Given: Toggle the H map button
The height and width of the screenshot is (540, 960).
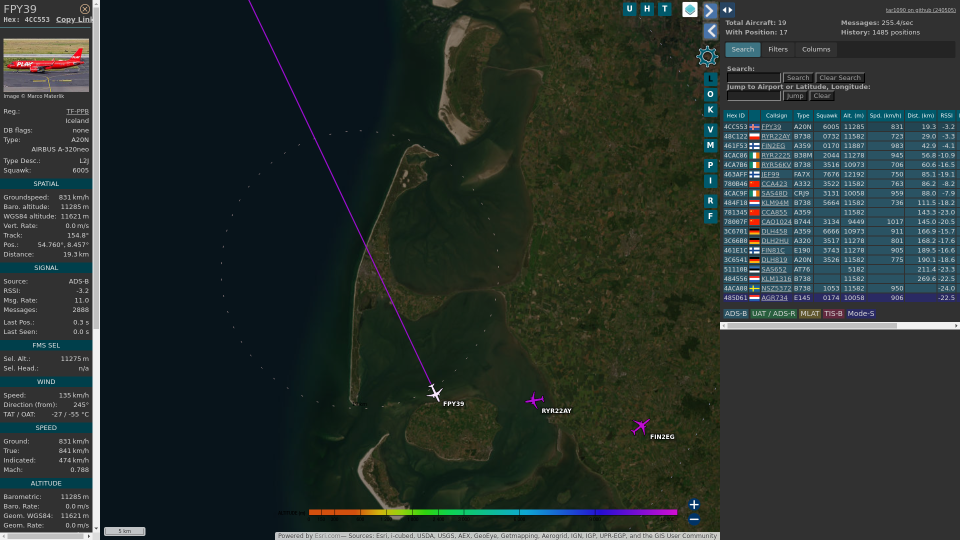Looking at the screenshot, I should tap(647, 9).
